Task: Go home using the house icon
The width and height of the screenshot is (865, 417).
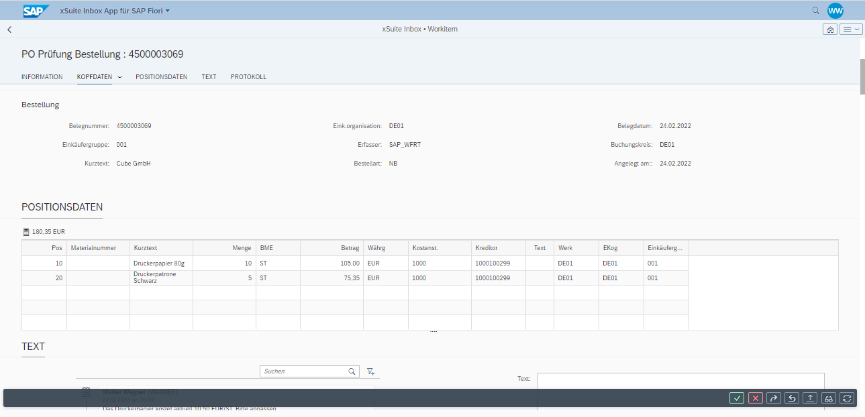Action: point(830,29)
